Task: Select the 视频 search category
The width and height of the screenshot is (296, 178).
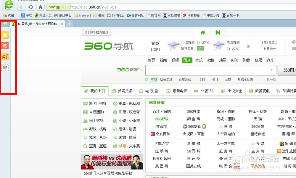Action: pyautogui.click(x=175, y=60)
